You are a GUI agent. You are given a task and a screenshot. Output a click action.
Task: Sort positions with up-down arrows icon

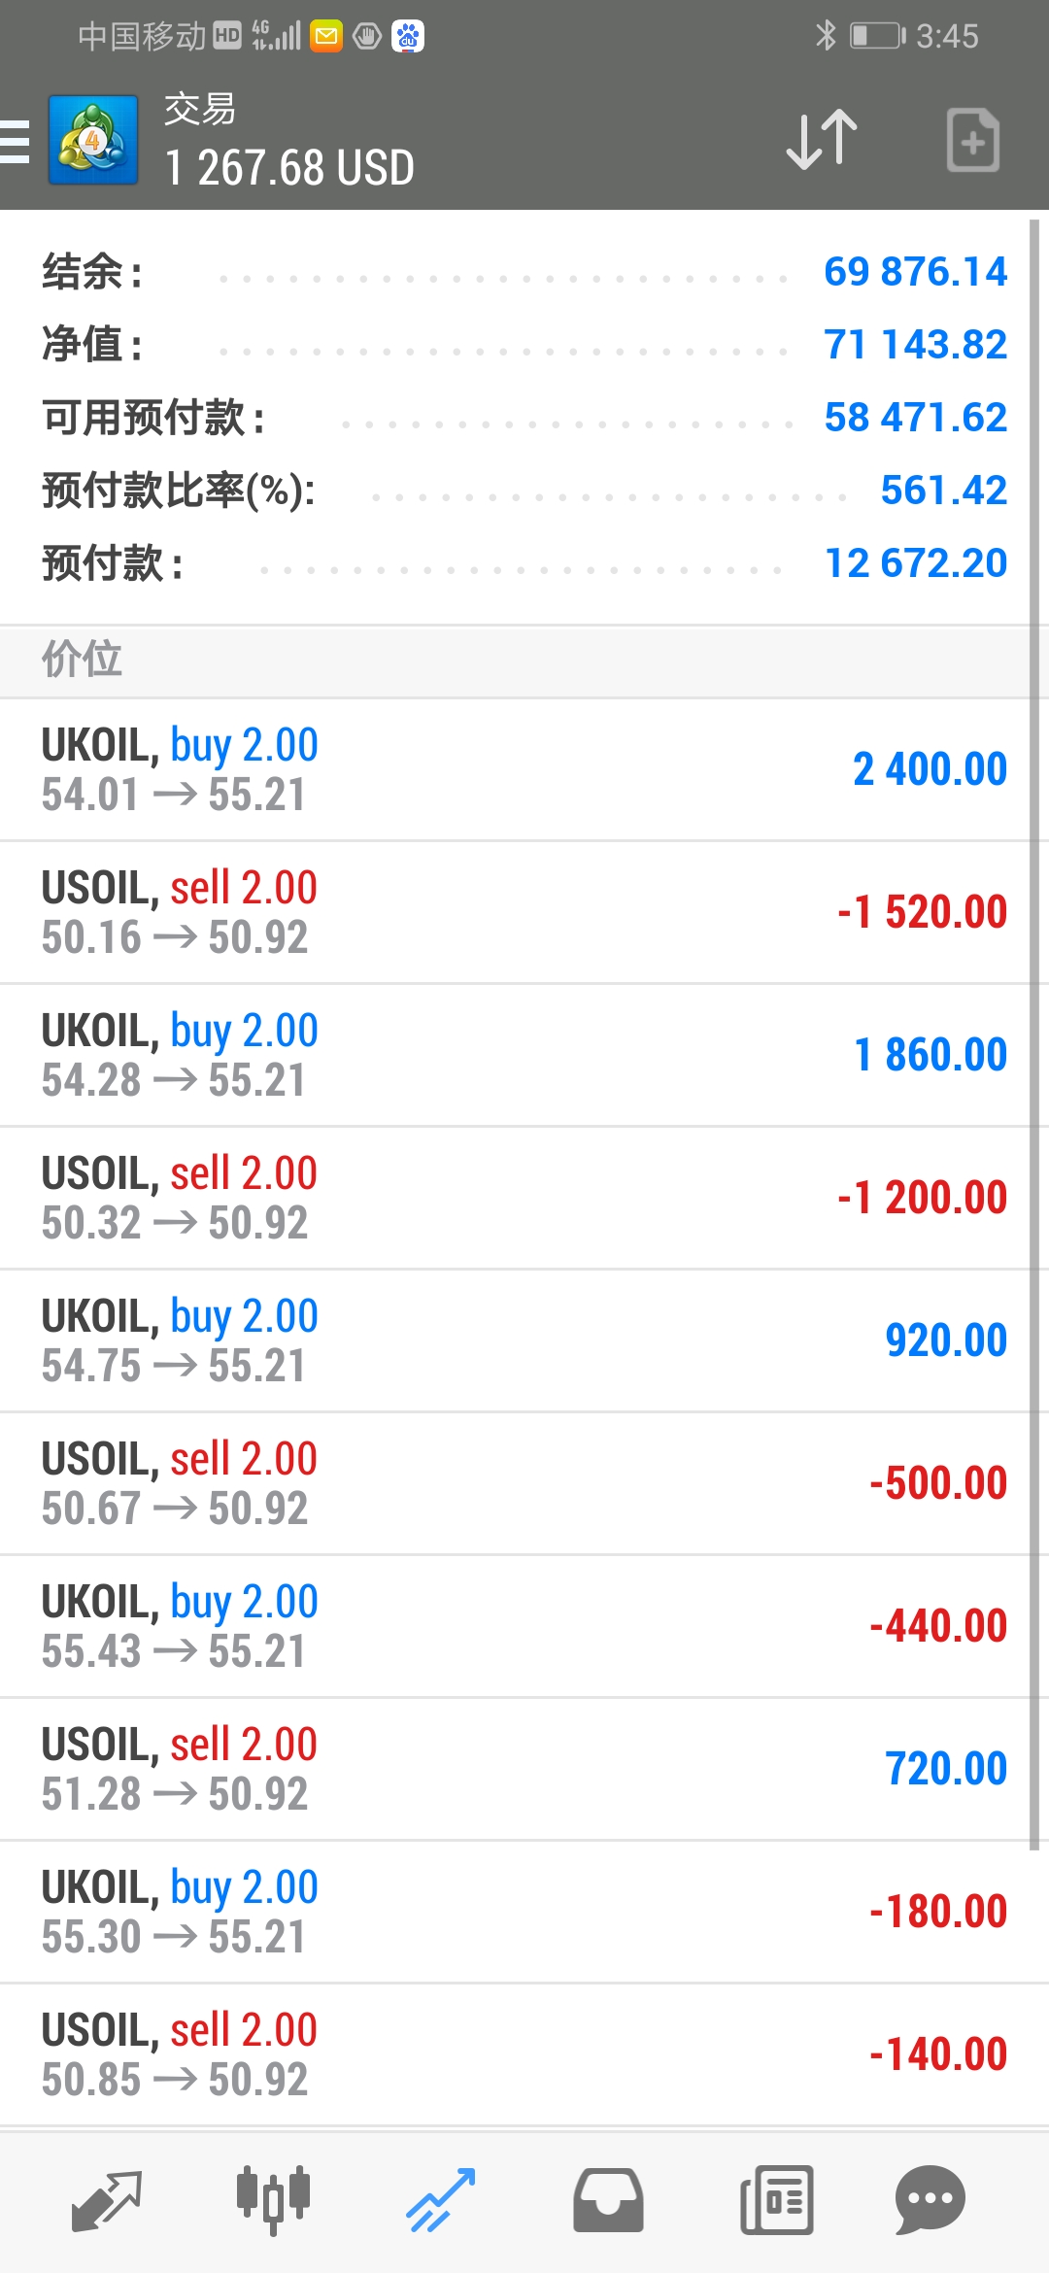click(822, 140)
